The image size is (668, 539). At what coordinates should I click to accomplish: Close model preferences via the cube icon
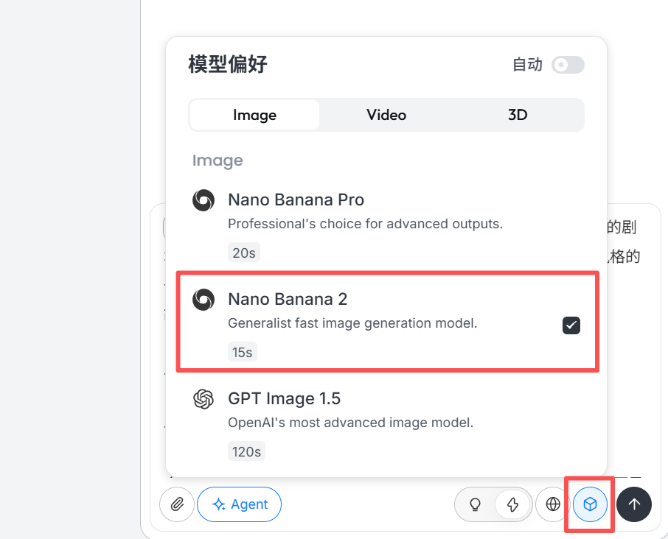pyautogui.click(x=590, y=504)
